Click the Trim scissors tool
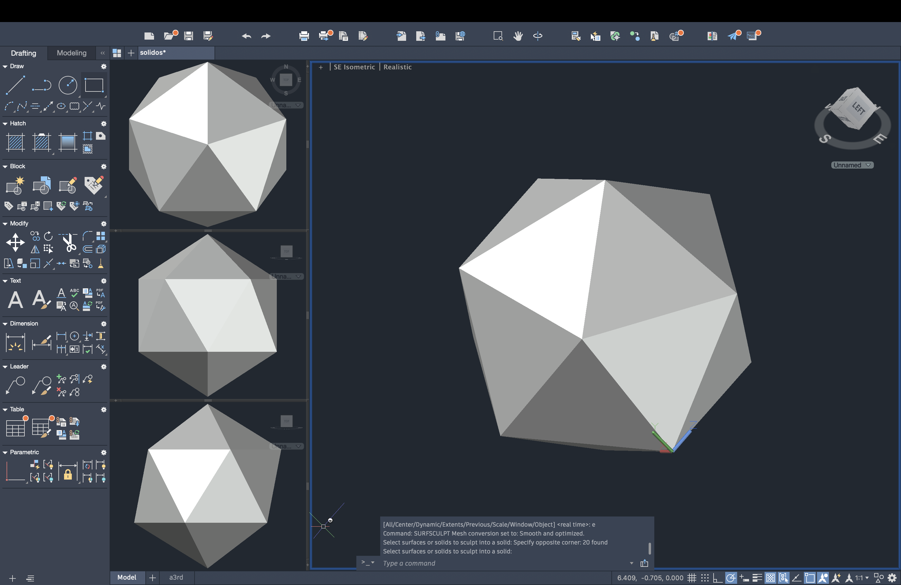The image size is (901, 585). pos(69,242)
